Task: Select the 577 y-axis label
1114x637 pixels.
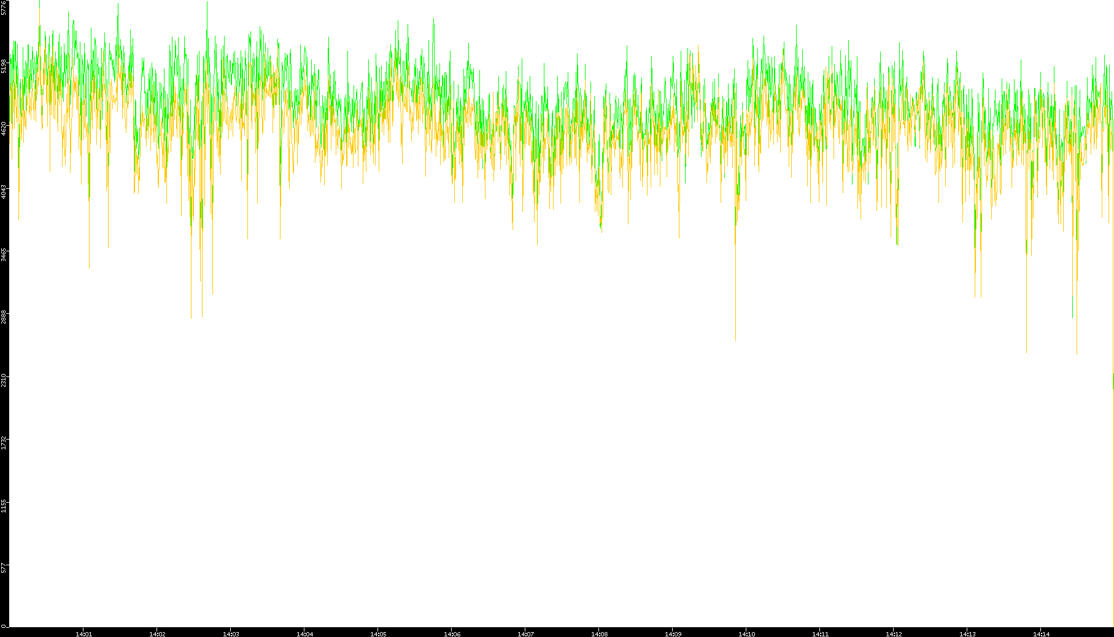Action: tap(4, 568)
